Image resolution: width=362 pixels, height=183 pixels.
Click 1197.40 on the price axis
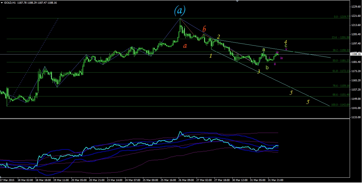356,43
